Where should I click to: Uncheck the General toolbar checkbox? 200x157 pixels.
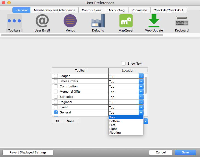point(56,112)
